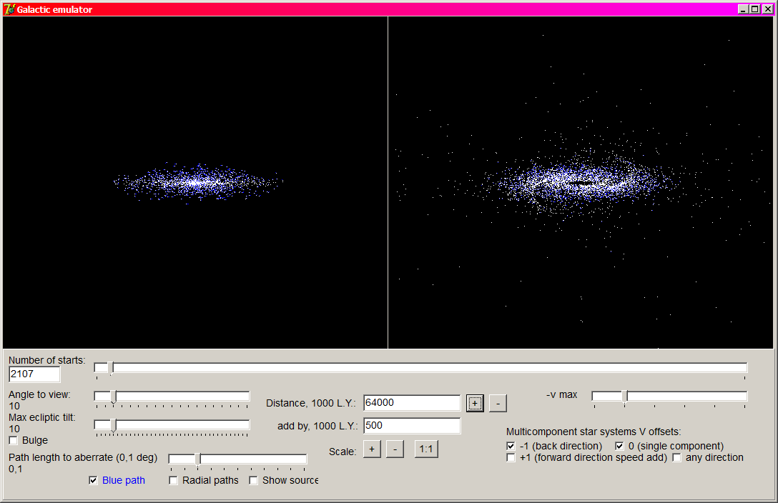
Task: Click the add by field showing 500
Action: click(x=412, y=426)
